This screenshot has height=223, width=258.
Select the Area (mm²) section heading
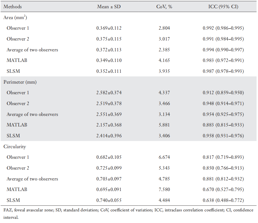pos(15,17)
